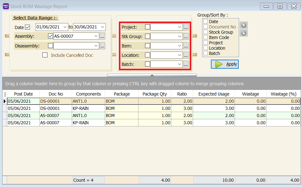The width and height of the screenshot is (302, 187).
Task: Enable the Disassembly filter checkbox
Action: [x=51, y=46]
